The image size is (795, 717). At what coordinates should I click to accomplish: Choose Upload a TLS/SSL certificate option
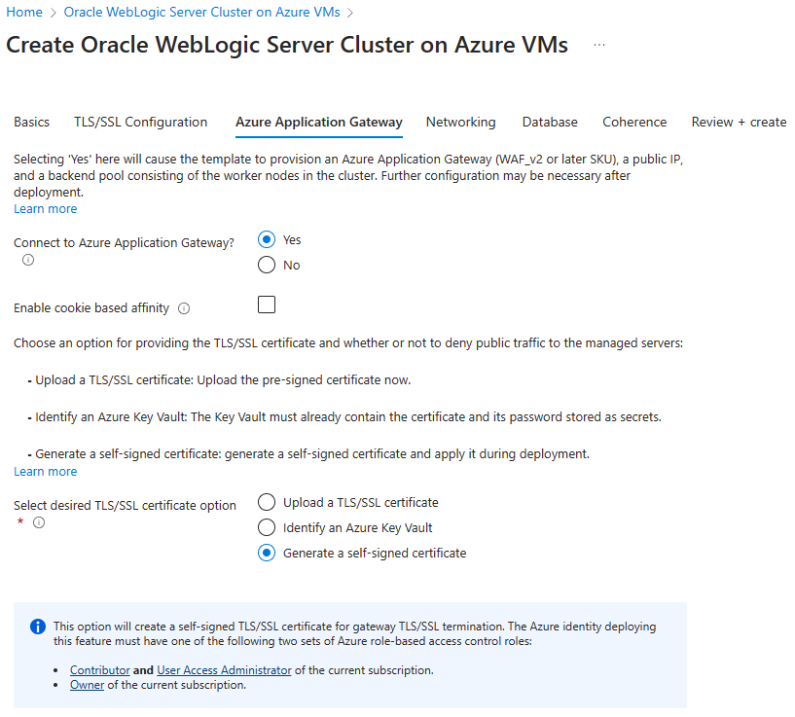[x=266, y=502]
